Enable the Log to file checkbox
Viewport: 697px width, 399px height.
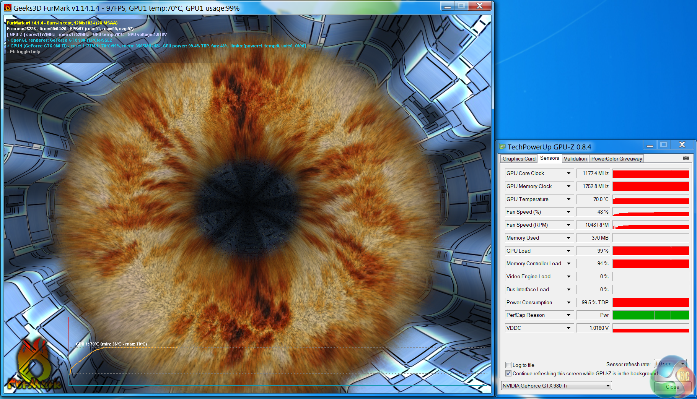(508, 365)
